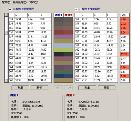Viewport: 131px width, 121px height.
Task: Click green swatch for row 365
Action: 63,72
